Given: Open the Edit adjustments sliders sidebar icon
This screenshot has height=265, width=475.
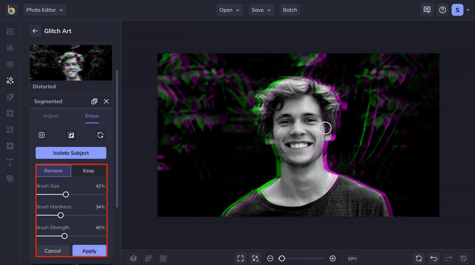Looking at the screenshot, I should (x=10, y=48).
